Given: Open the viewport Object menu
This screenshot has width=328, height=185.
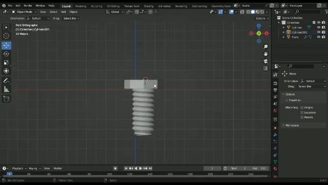Looking at the screenshot, I should coord(73,12).
